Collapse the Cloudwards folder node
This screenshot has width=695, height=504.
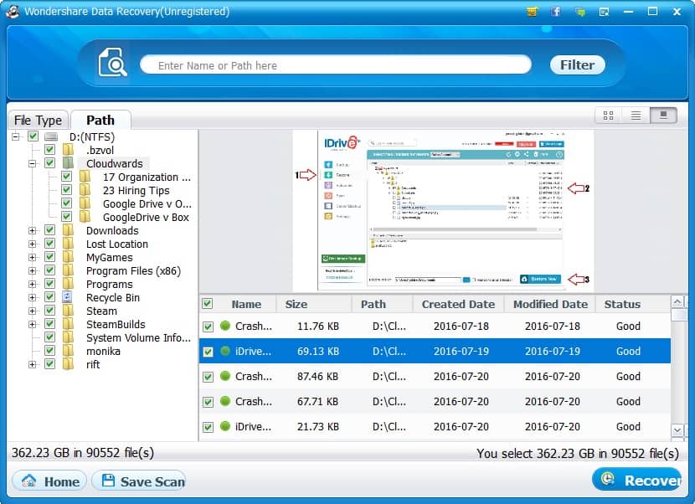(32, 163)
